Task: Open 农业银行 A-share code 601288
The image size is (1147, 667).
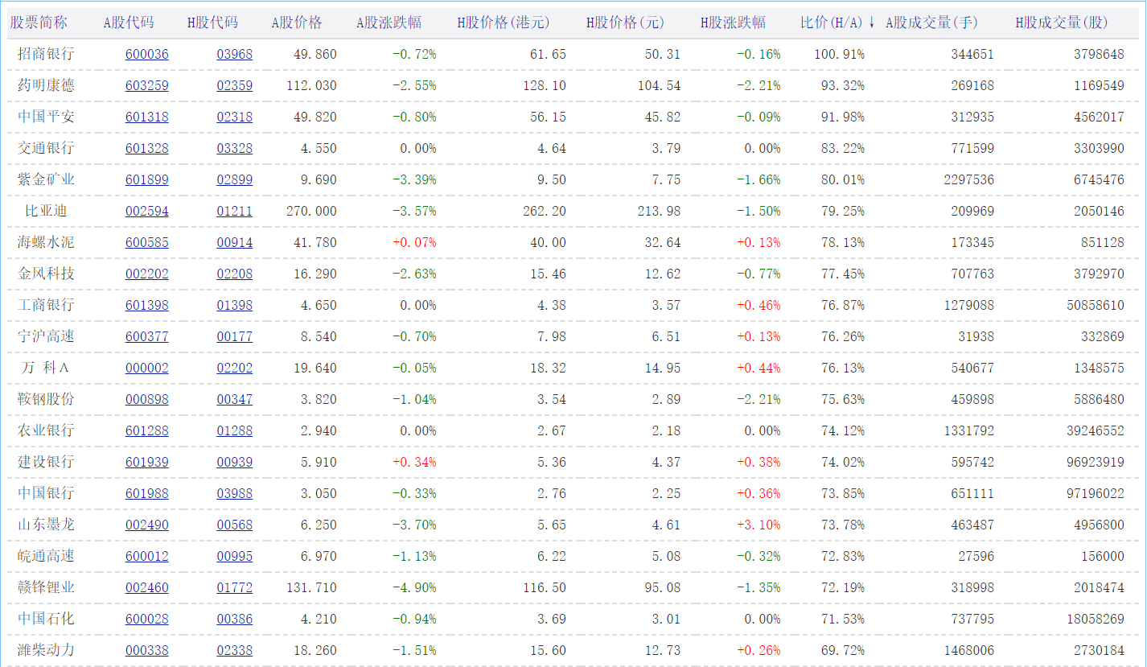Action: point(147,430)
